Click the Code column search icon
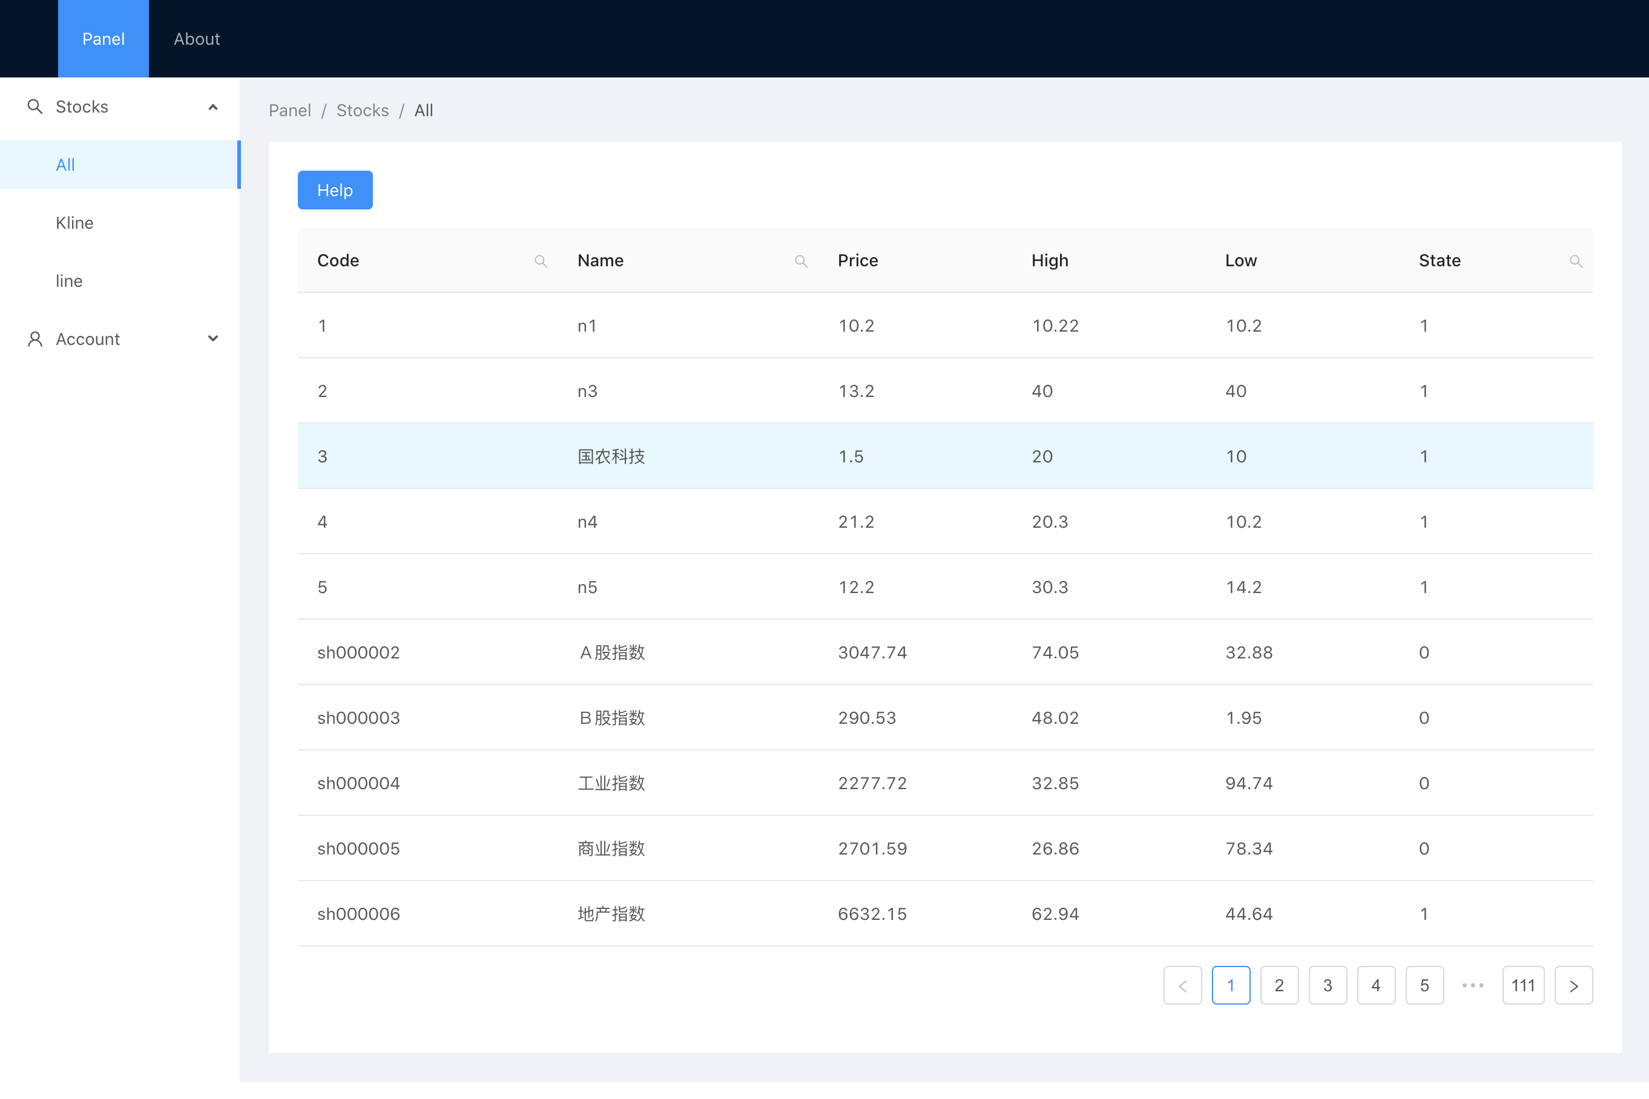 tap(541, 261)
